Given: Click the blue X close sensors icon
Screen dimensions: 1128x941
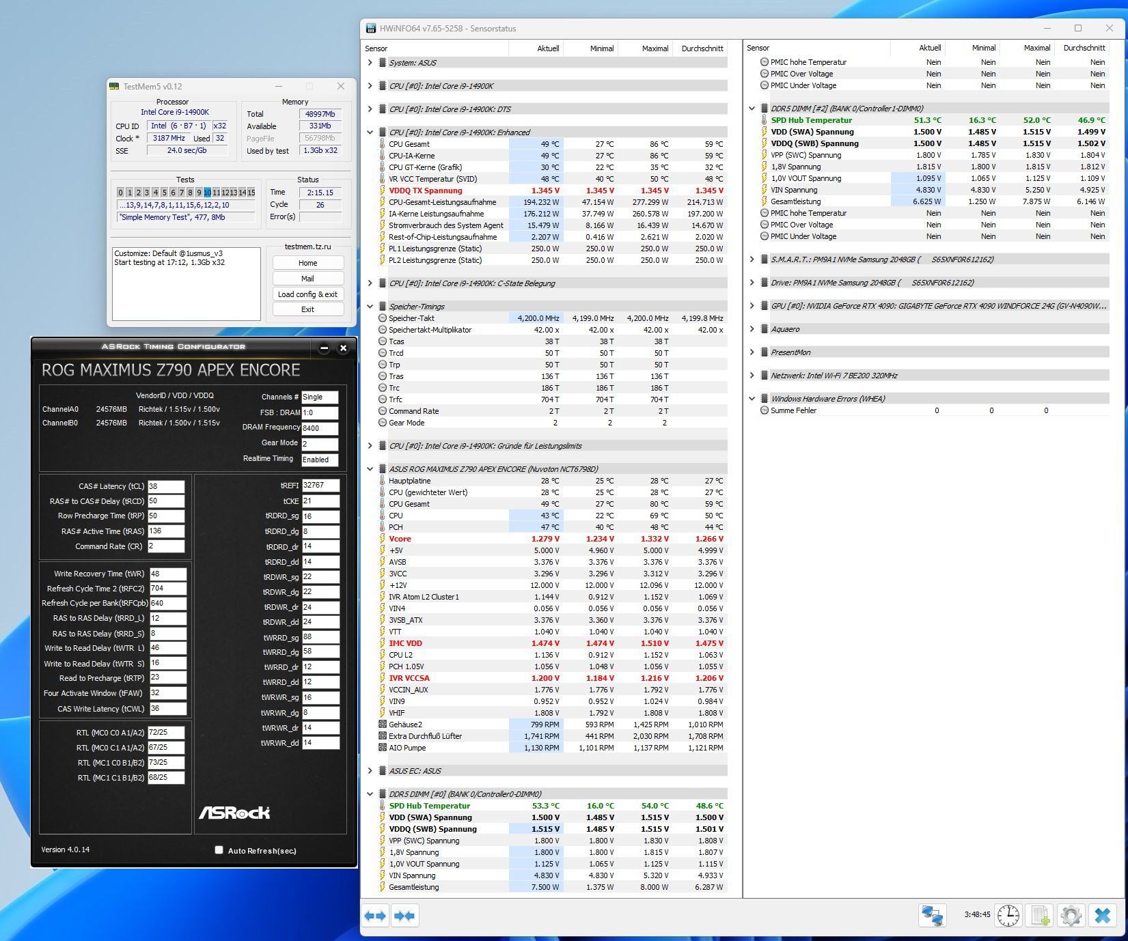Looking at the screenshot, I should (1102, 915).
